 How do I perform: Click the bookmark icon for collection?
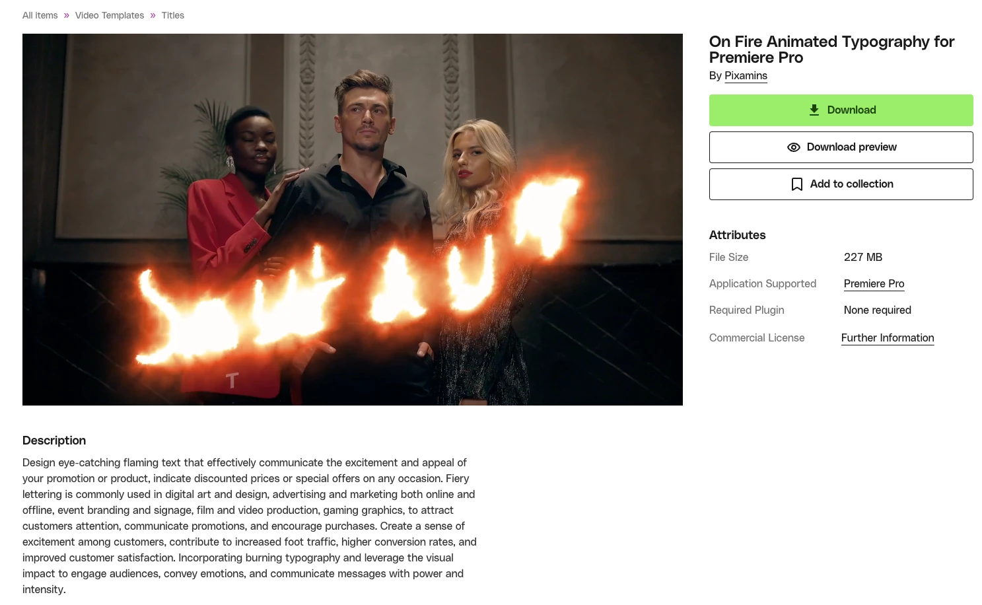pyautogui.click(x=797, y=184)
